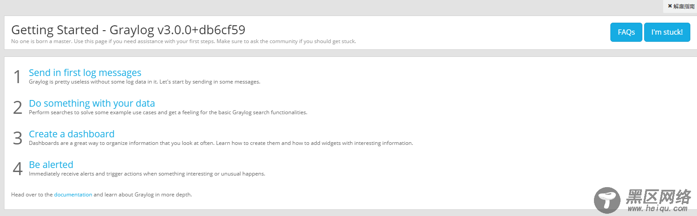Click the Getting Started - Graylog page heading
Viewport: 697px width, 216px height.
128,30
